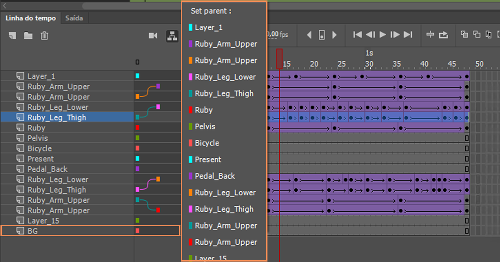The image size is (500, 262).
Task: Click the red color swatch of Ruby layer
Action: [x=137, y=127]
